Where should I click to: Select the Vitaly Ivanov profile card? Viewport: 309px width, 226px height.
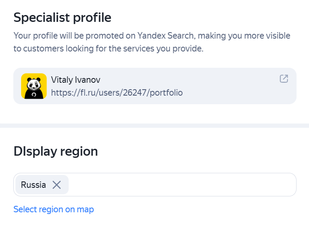point(155,86)
